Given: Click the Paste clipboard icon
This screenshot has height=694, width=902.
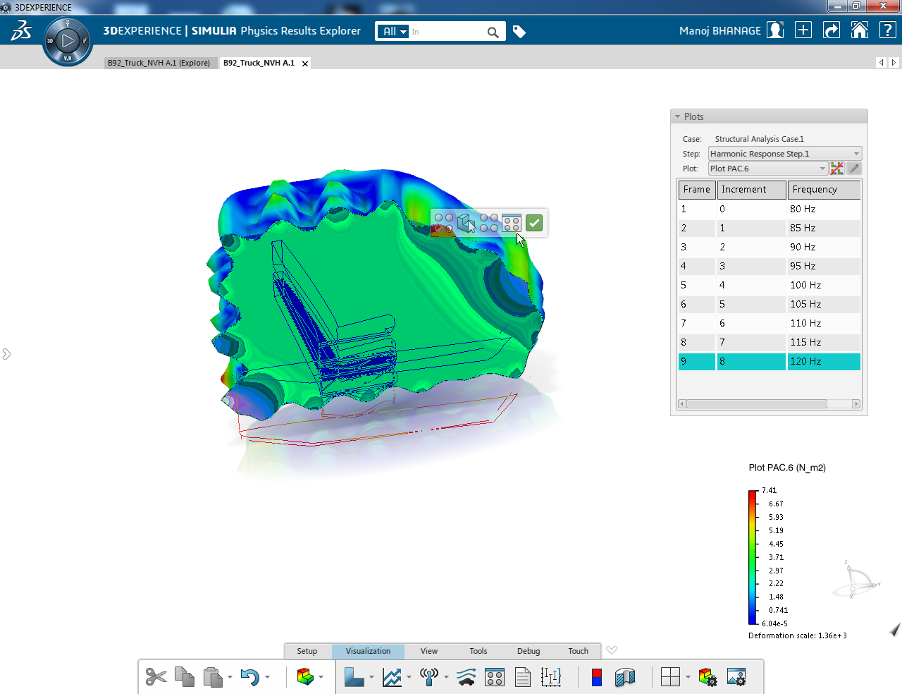Looking at the screenshot, I should pyautogui.click(x=213, y=677).
